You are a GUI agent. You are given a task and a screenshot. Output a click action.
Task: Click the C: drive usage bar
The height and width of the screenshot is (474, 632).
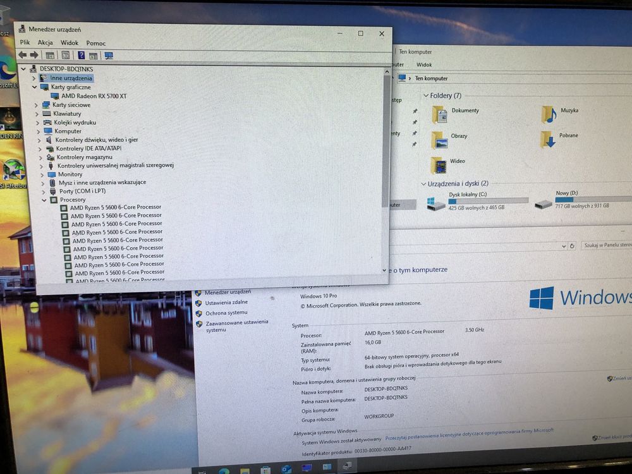coord(488,201)
